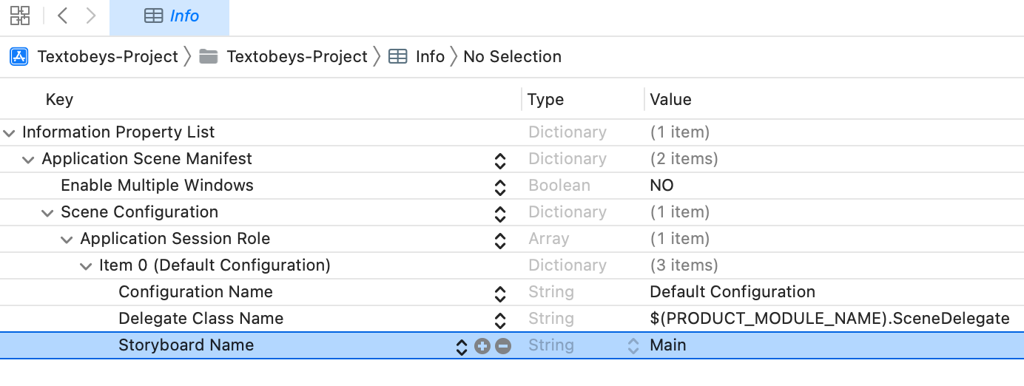Viewport: 1024px width, 386px height.
Task: Click the minus icon on Storyboard Name row
Action: (x=503, y=346)
